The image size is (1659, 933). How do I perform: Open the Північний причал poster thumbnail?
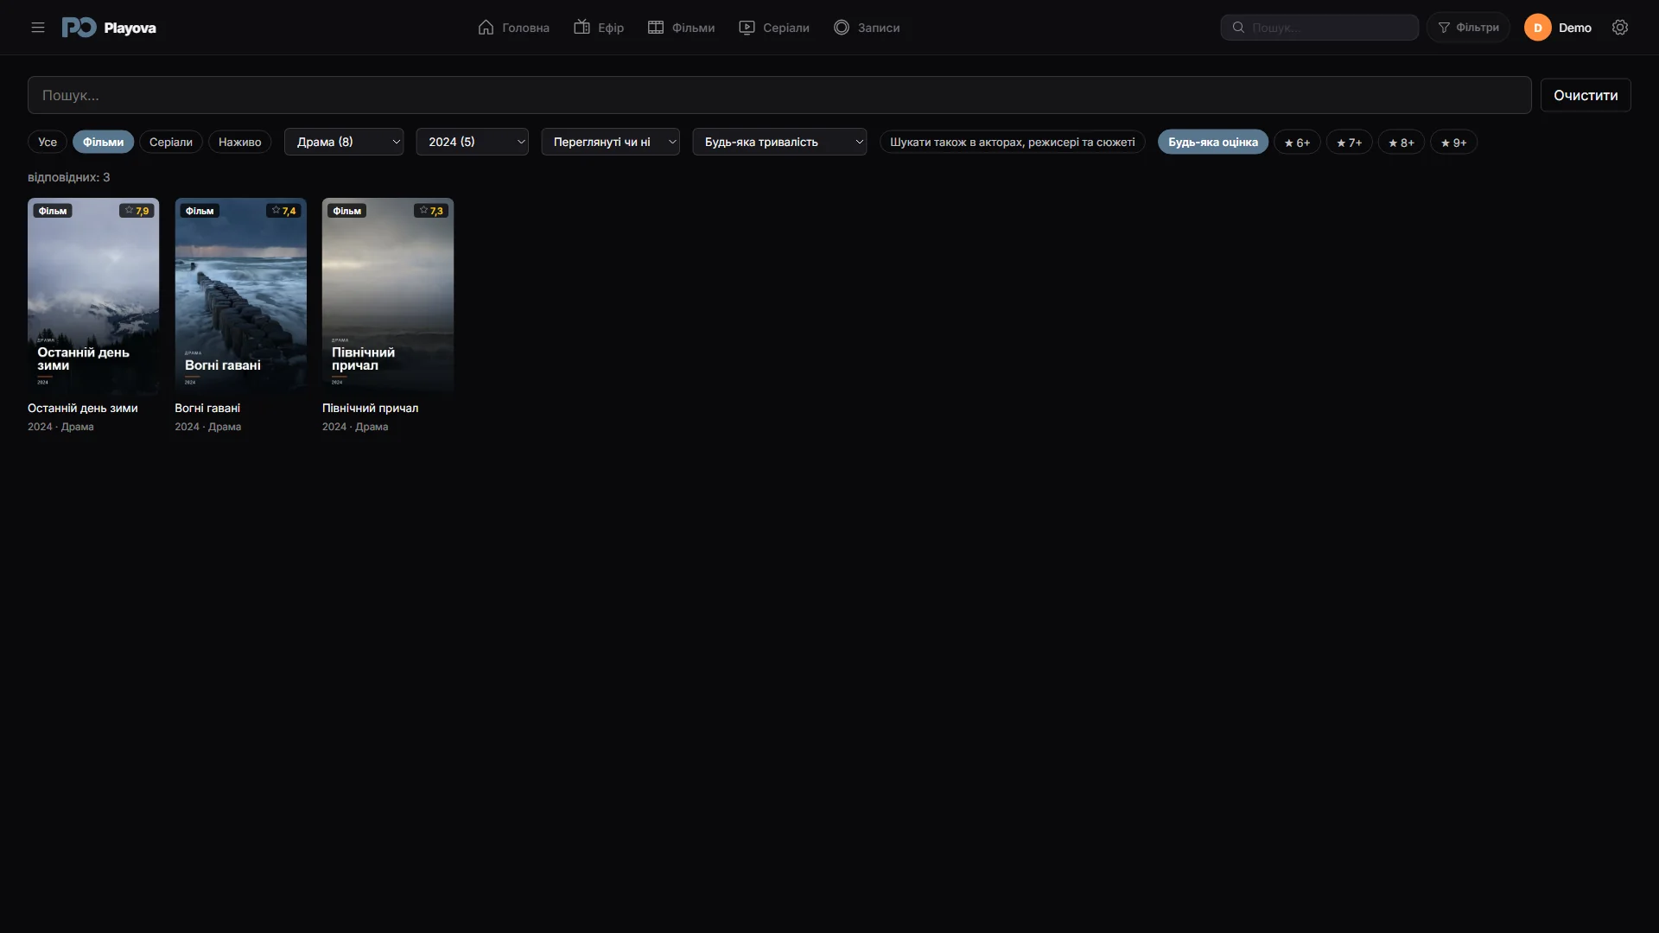[x=388, y=296]
